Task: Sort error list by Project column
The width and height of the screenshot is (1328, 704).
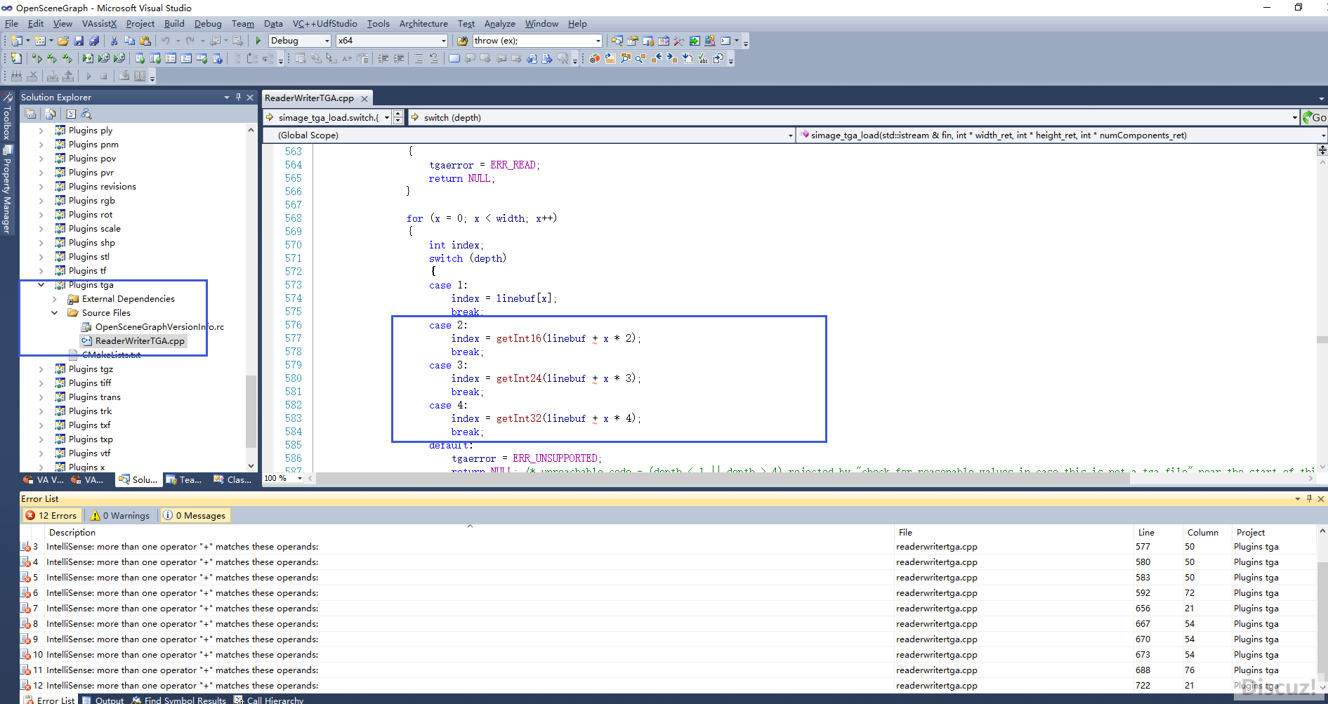Action: click(1273, 533)
